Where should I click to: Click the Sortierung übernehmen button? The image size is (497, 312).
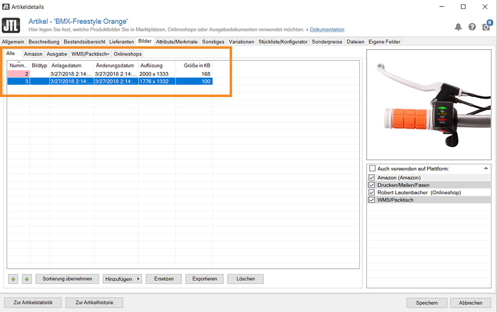coord(67,279)
